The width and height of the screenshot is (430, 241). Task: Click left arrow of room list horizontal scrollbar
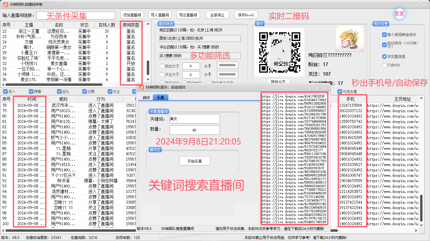(3, 85)
